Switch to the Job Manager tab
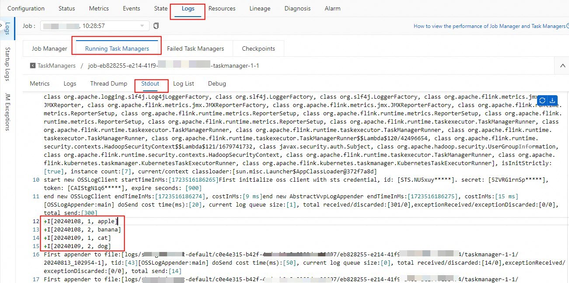 (x=49, y=48)
